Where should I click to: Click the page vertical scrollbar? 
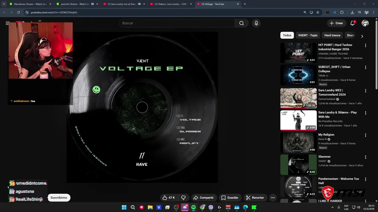(376, 54)
